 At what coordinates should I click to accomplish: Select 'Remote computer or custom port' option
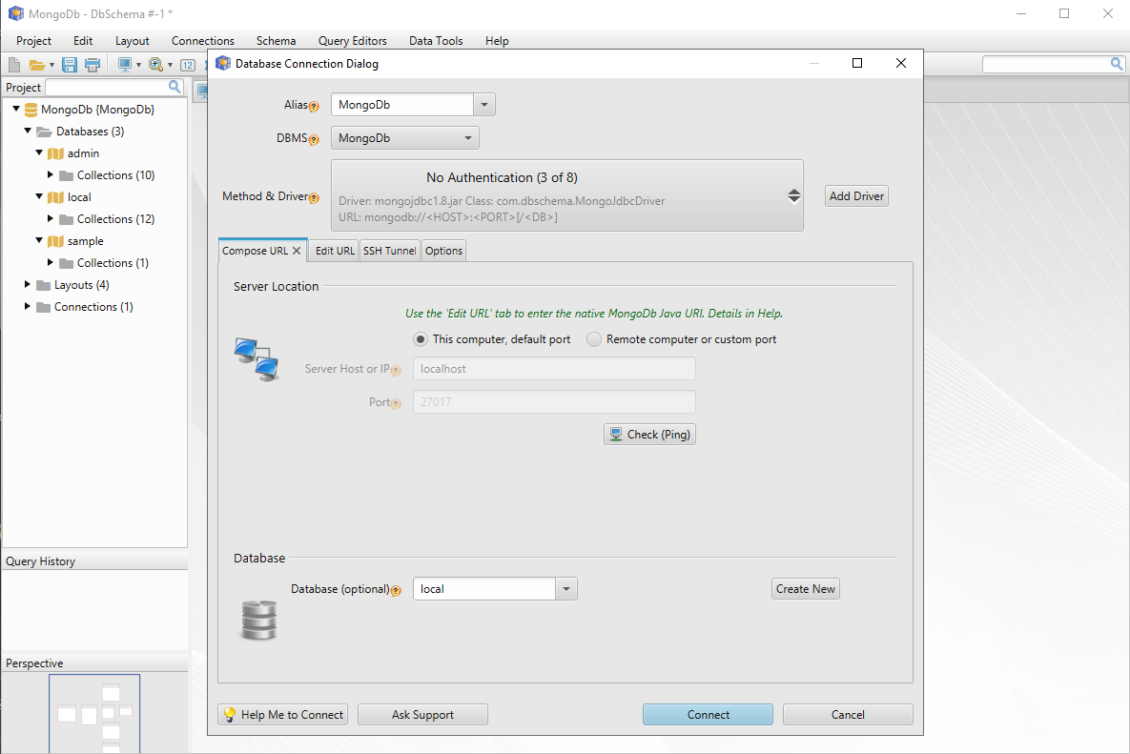click(594, 339)
